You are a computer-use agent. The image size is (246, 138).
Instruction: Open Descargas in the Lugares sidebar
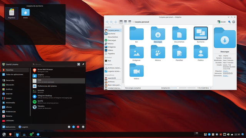tap(113, 40)
